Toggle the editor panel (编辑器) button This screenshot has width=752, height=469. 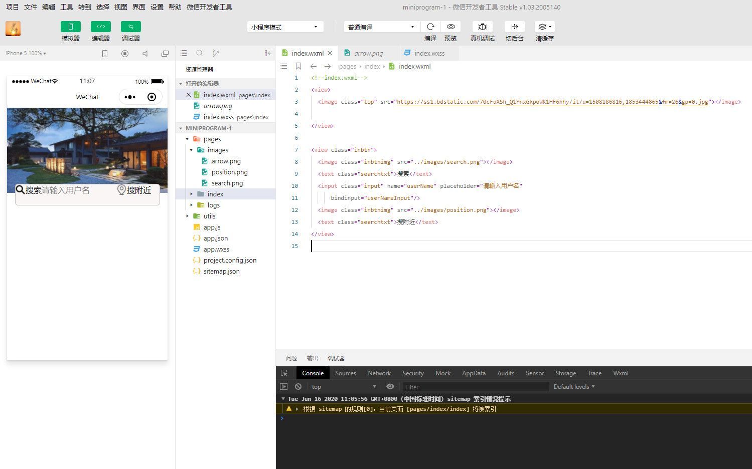(101, 27)
